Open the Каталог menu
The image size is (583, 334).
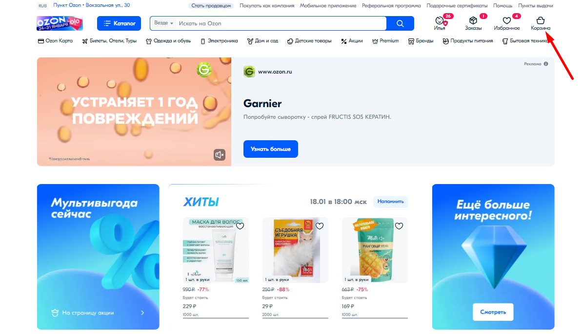tap(119, 23)
